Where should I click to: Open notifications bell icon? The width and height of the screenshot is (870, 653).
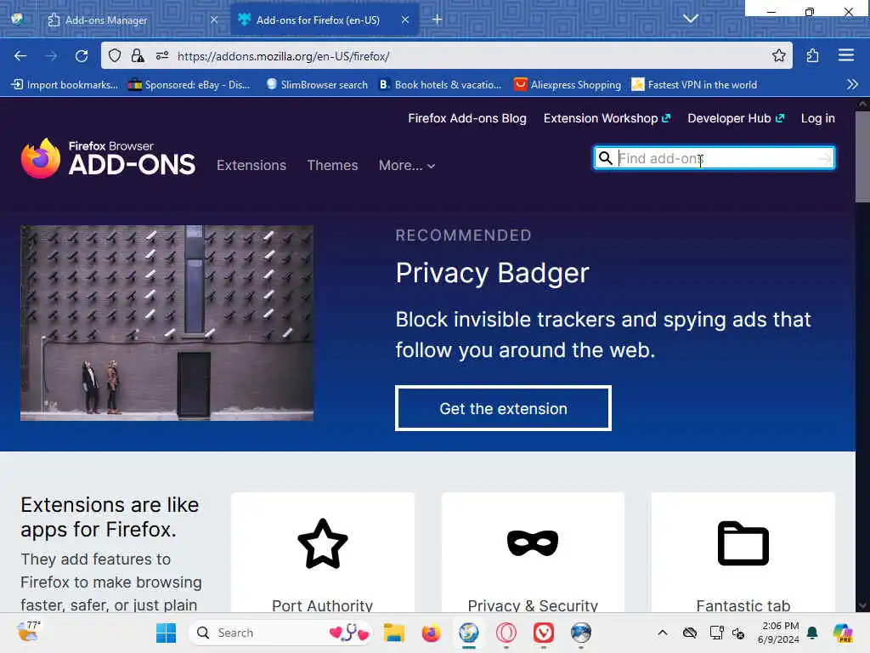tap(812, 633)
